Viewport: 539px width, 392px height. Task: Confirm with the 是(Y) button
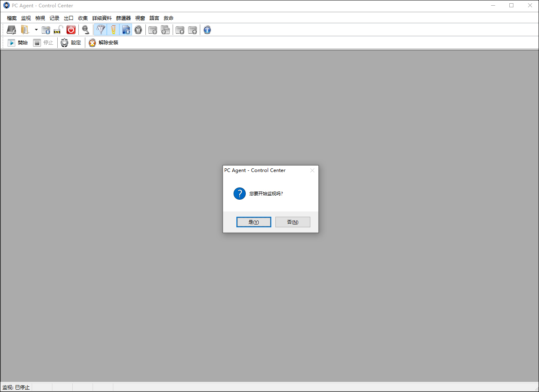253,222
